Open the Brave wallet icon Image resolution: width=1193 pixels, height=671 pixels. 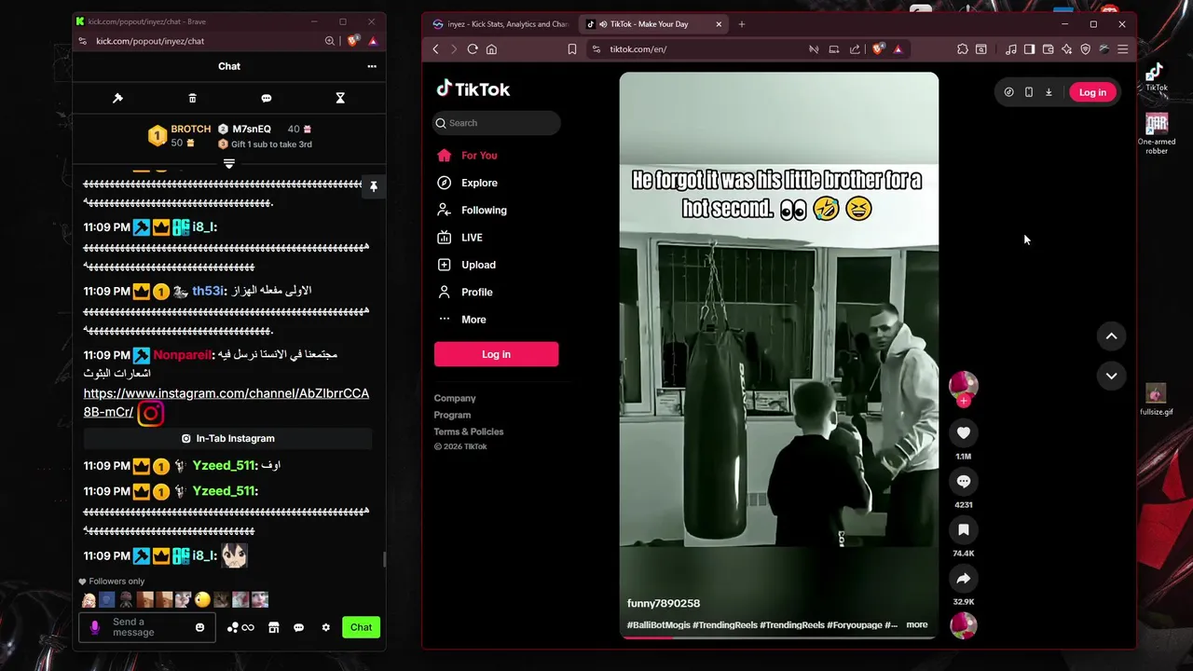coord(1048,49)
